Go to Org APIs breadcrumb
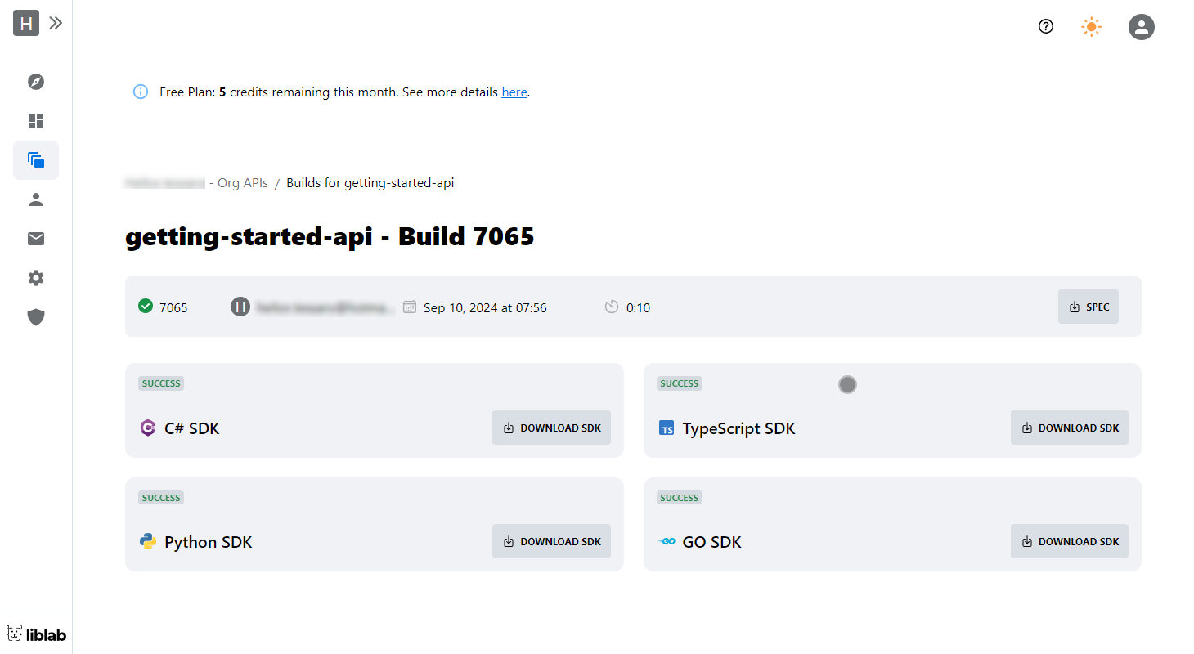The width and height of the screenshot is (1194, 654). [242, 183]
